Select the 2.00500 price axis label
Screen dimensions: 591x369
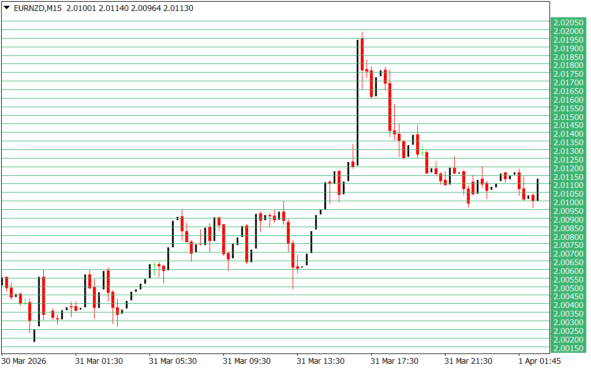click(x=567, y=288)
